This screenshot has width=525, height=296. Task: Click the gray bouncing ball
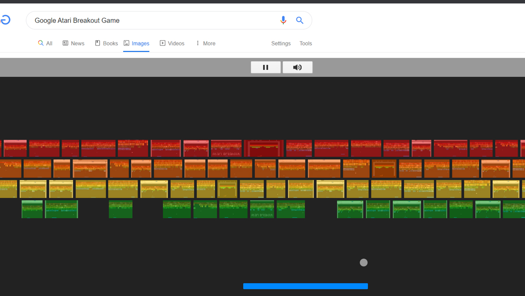click(364, 263)
